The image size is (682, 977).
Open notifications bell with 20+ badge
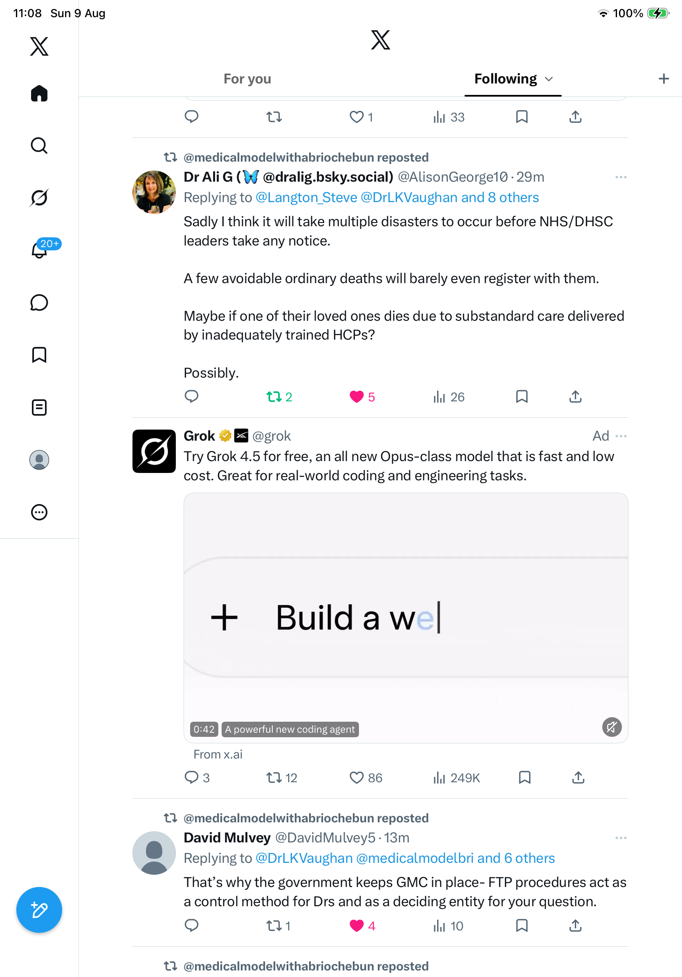click(x=40, y=250)
